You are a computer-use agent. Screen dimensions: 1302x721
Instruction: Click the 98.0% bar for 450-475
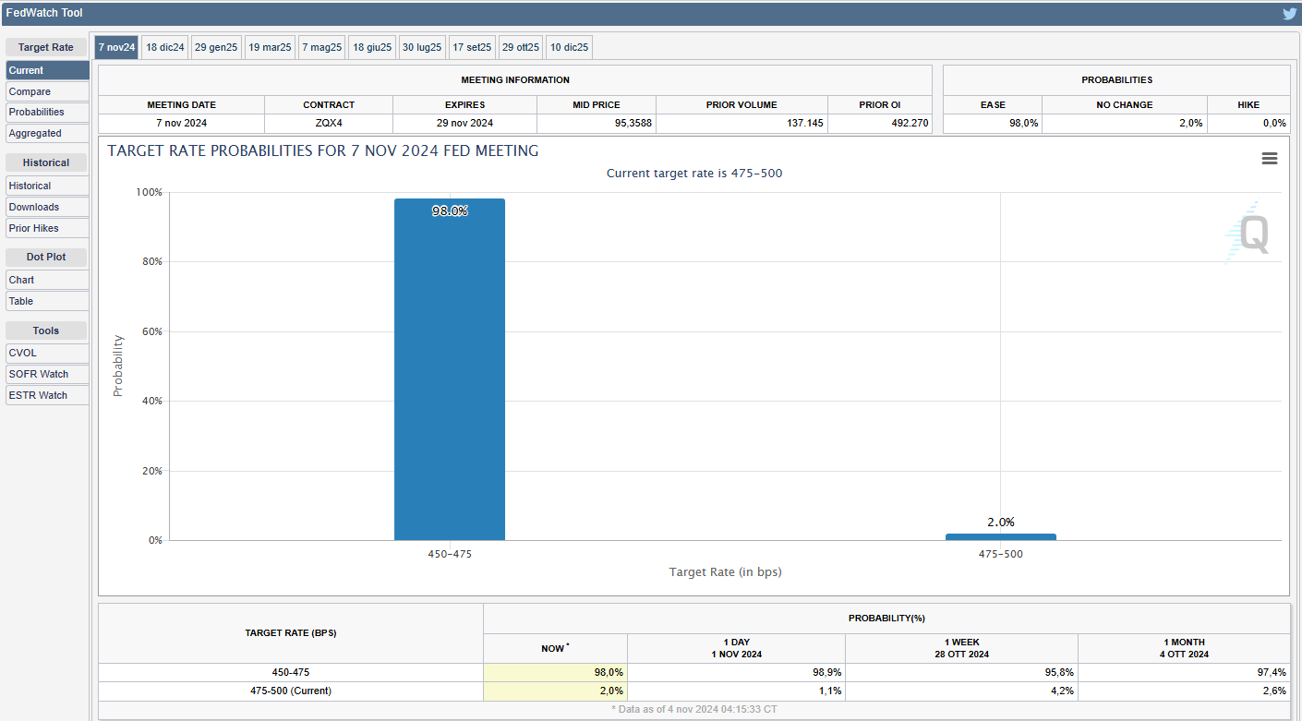[450, 369]
